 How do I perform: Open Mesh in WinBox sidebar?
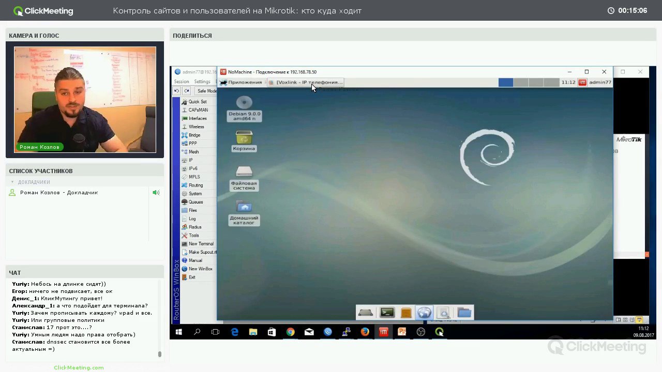(190, 152)
